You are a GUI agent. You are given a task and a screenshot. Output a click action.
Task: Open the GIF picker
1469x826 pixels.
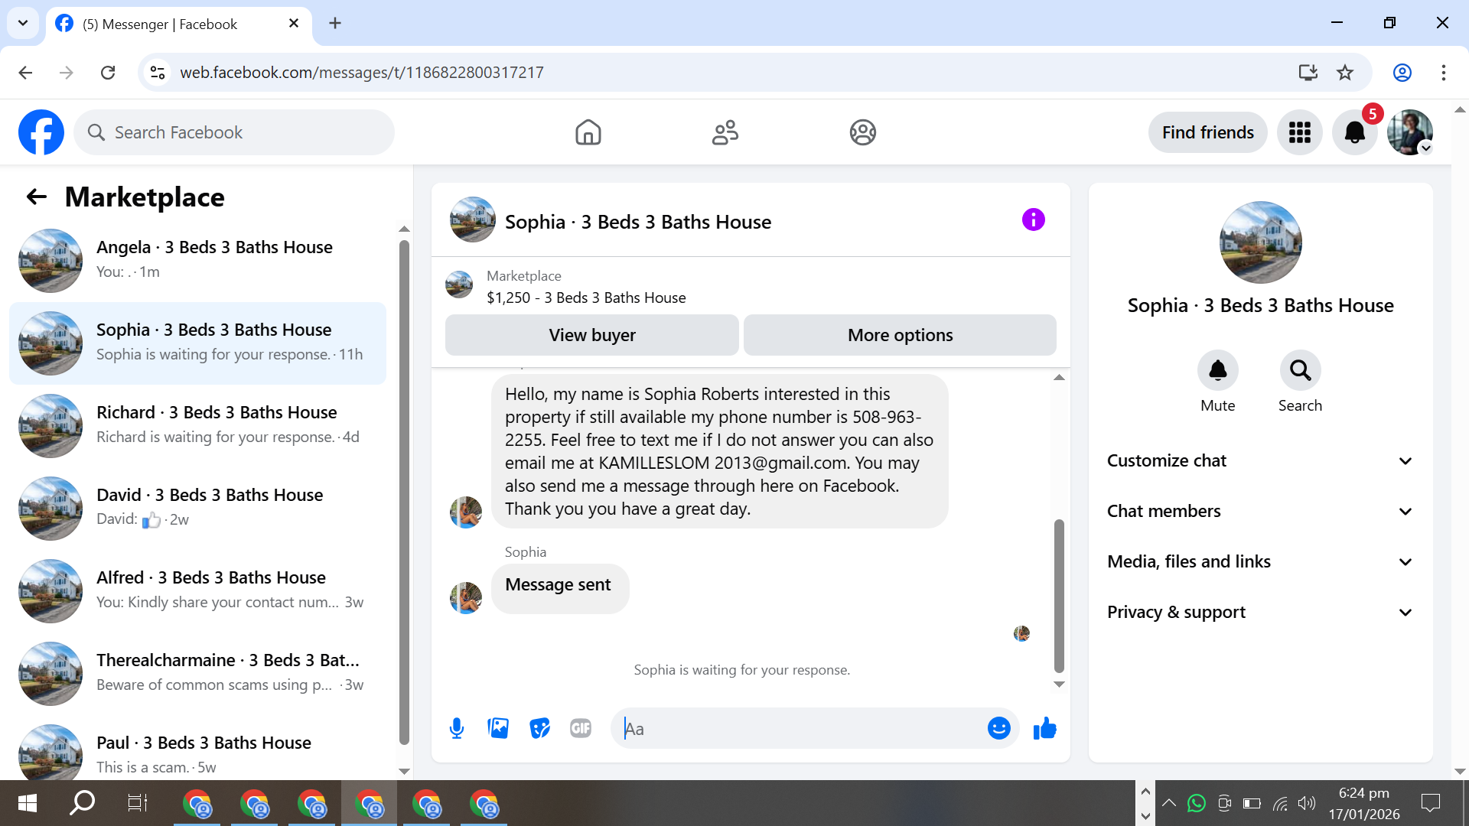coord(581,728)
